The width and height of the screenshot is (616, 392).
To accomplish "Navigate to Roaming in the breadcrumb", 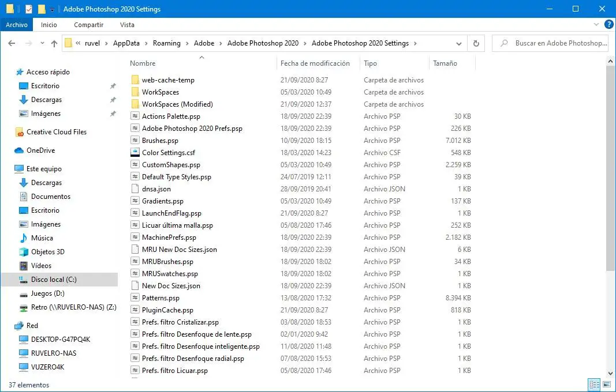I will [167, 43].
